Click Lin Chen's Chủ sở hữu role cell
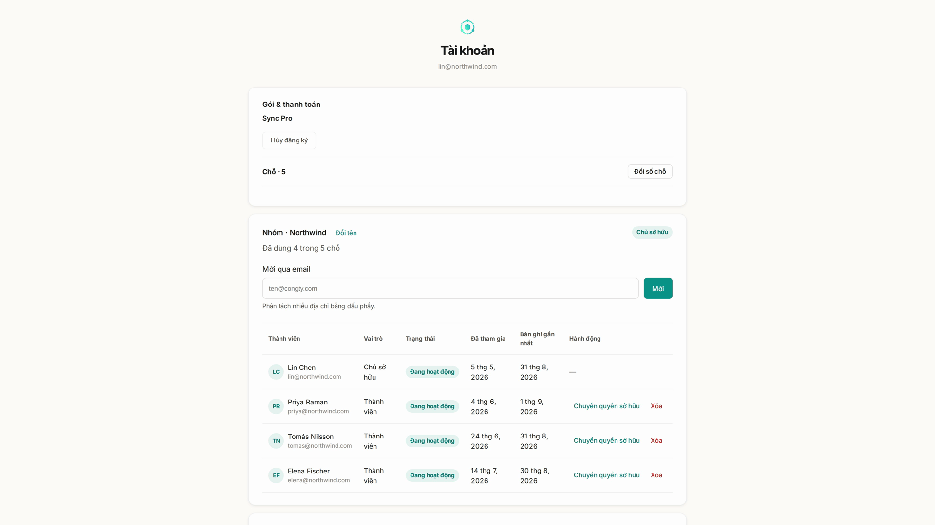935x525 pixels. pos(375,372)
